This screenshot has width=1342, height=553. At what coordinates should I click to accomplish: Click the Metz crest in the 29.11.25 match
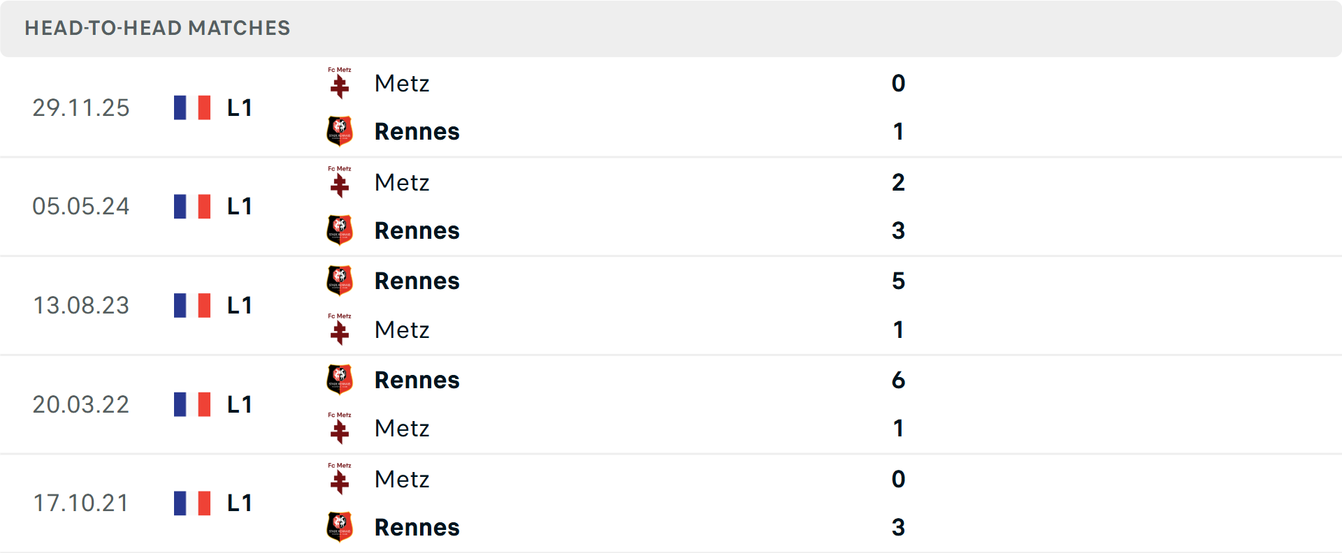pos(340,83)
